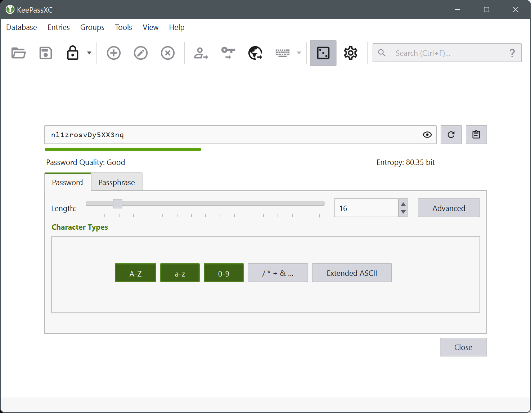Switch to the Passphrase tab
The width and height of the screenshot is (531, 413).
[x=117, y=182]
